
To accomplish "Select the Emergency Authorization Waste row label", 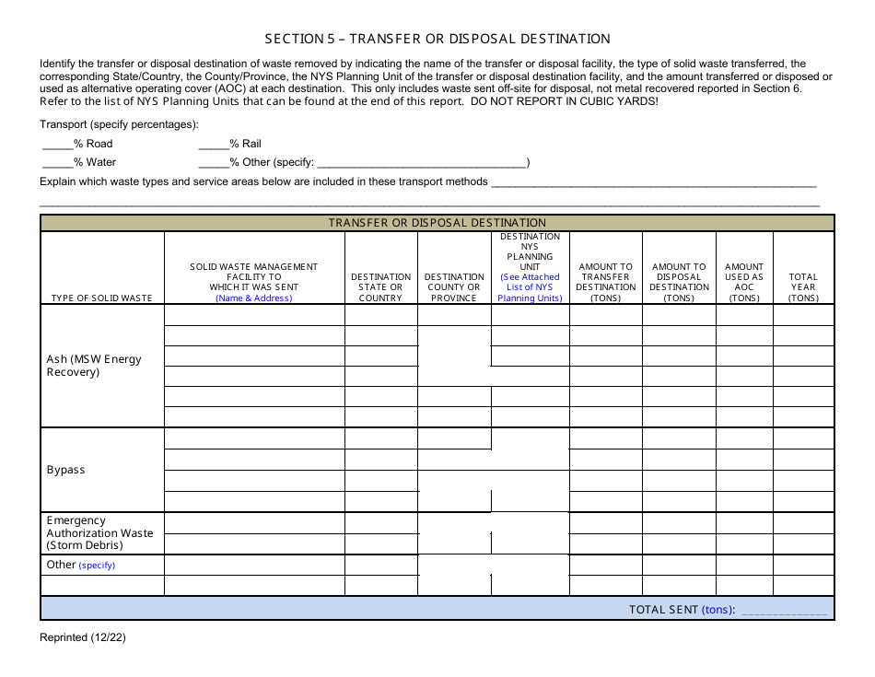I will [100, 532].
